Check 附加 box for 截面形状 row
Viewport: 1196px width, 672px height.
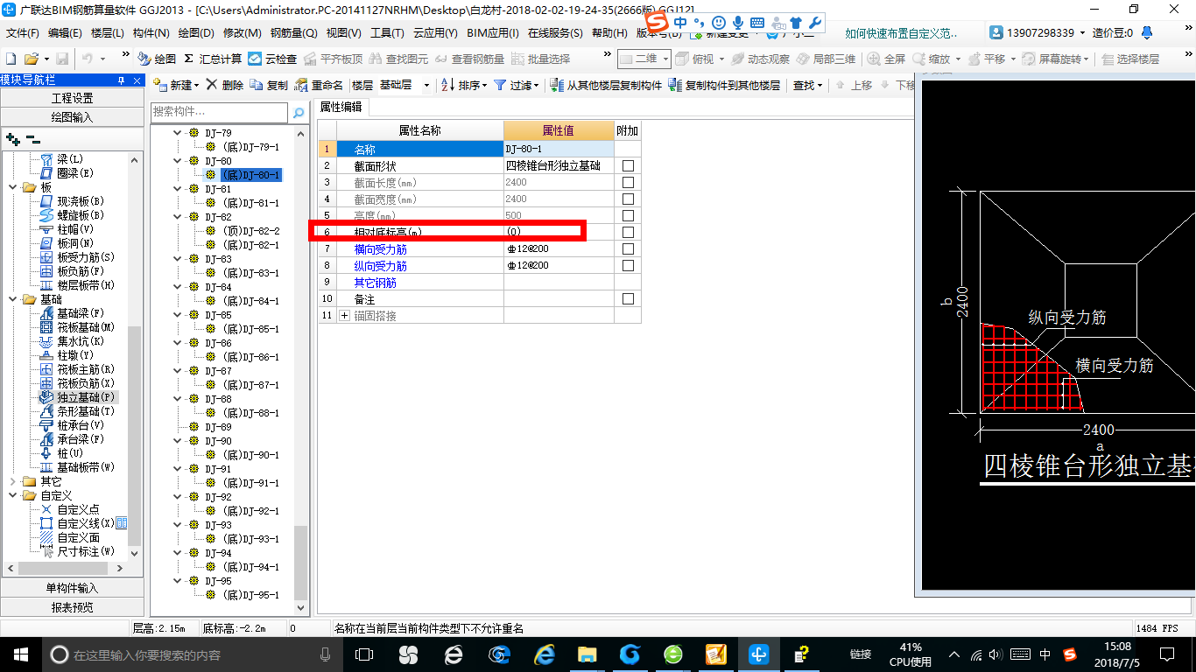click(628, 165)
